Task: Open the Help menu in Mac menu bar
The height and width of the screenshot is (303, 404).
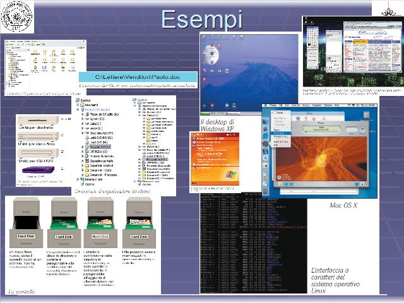Action: [336, 105]
